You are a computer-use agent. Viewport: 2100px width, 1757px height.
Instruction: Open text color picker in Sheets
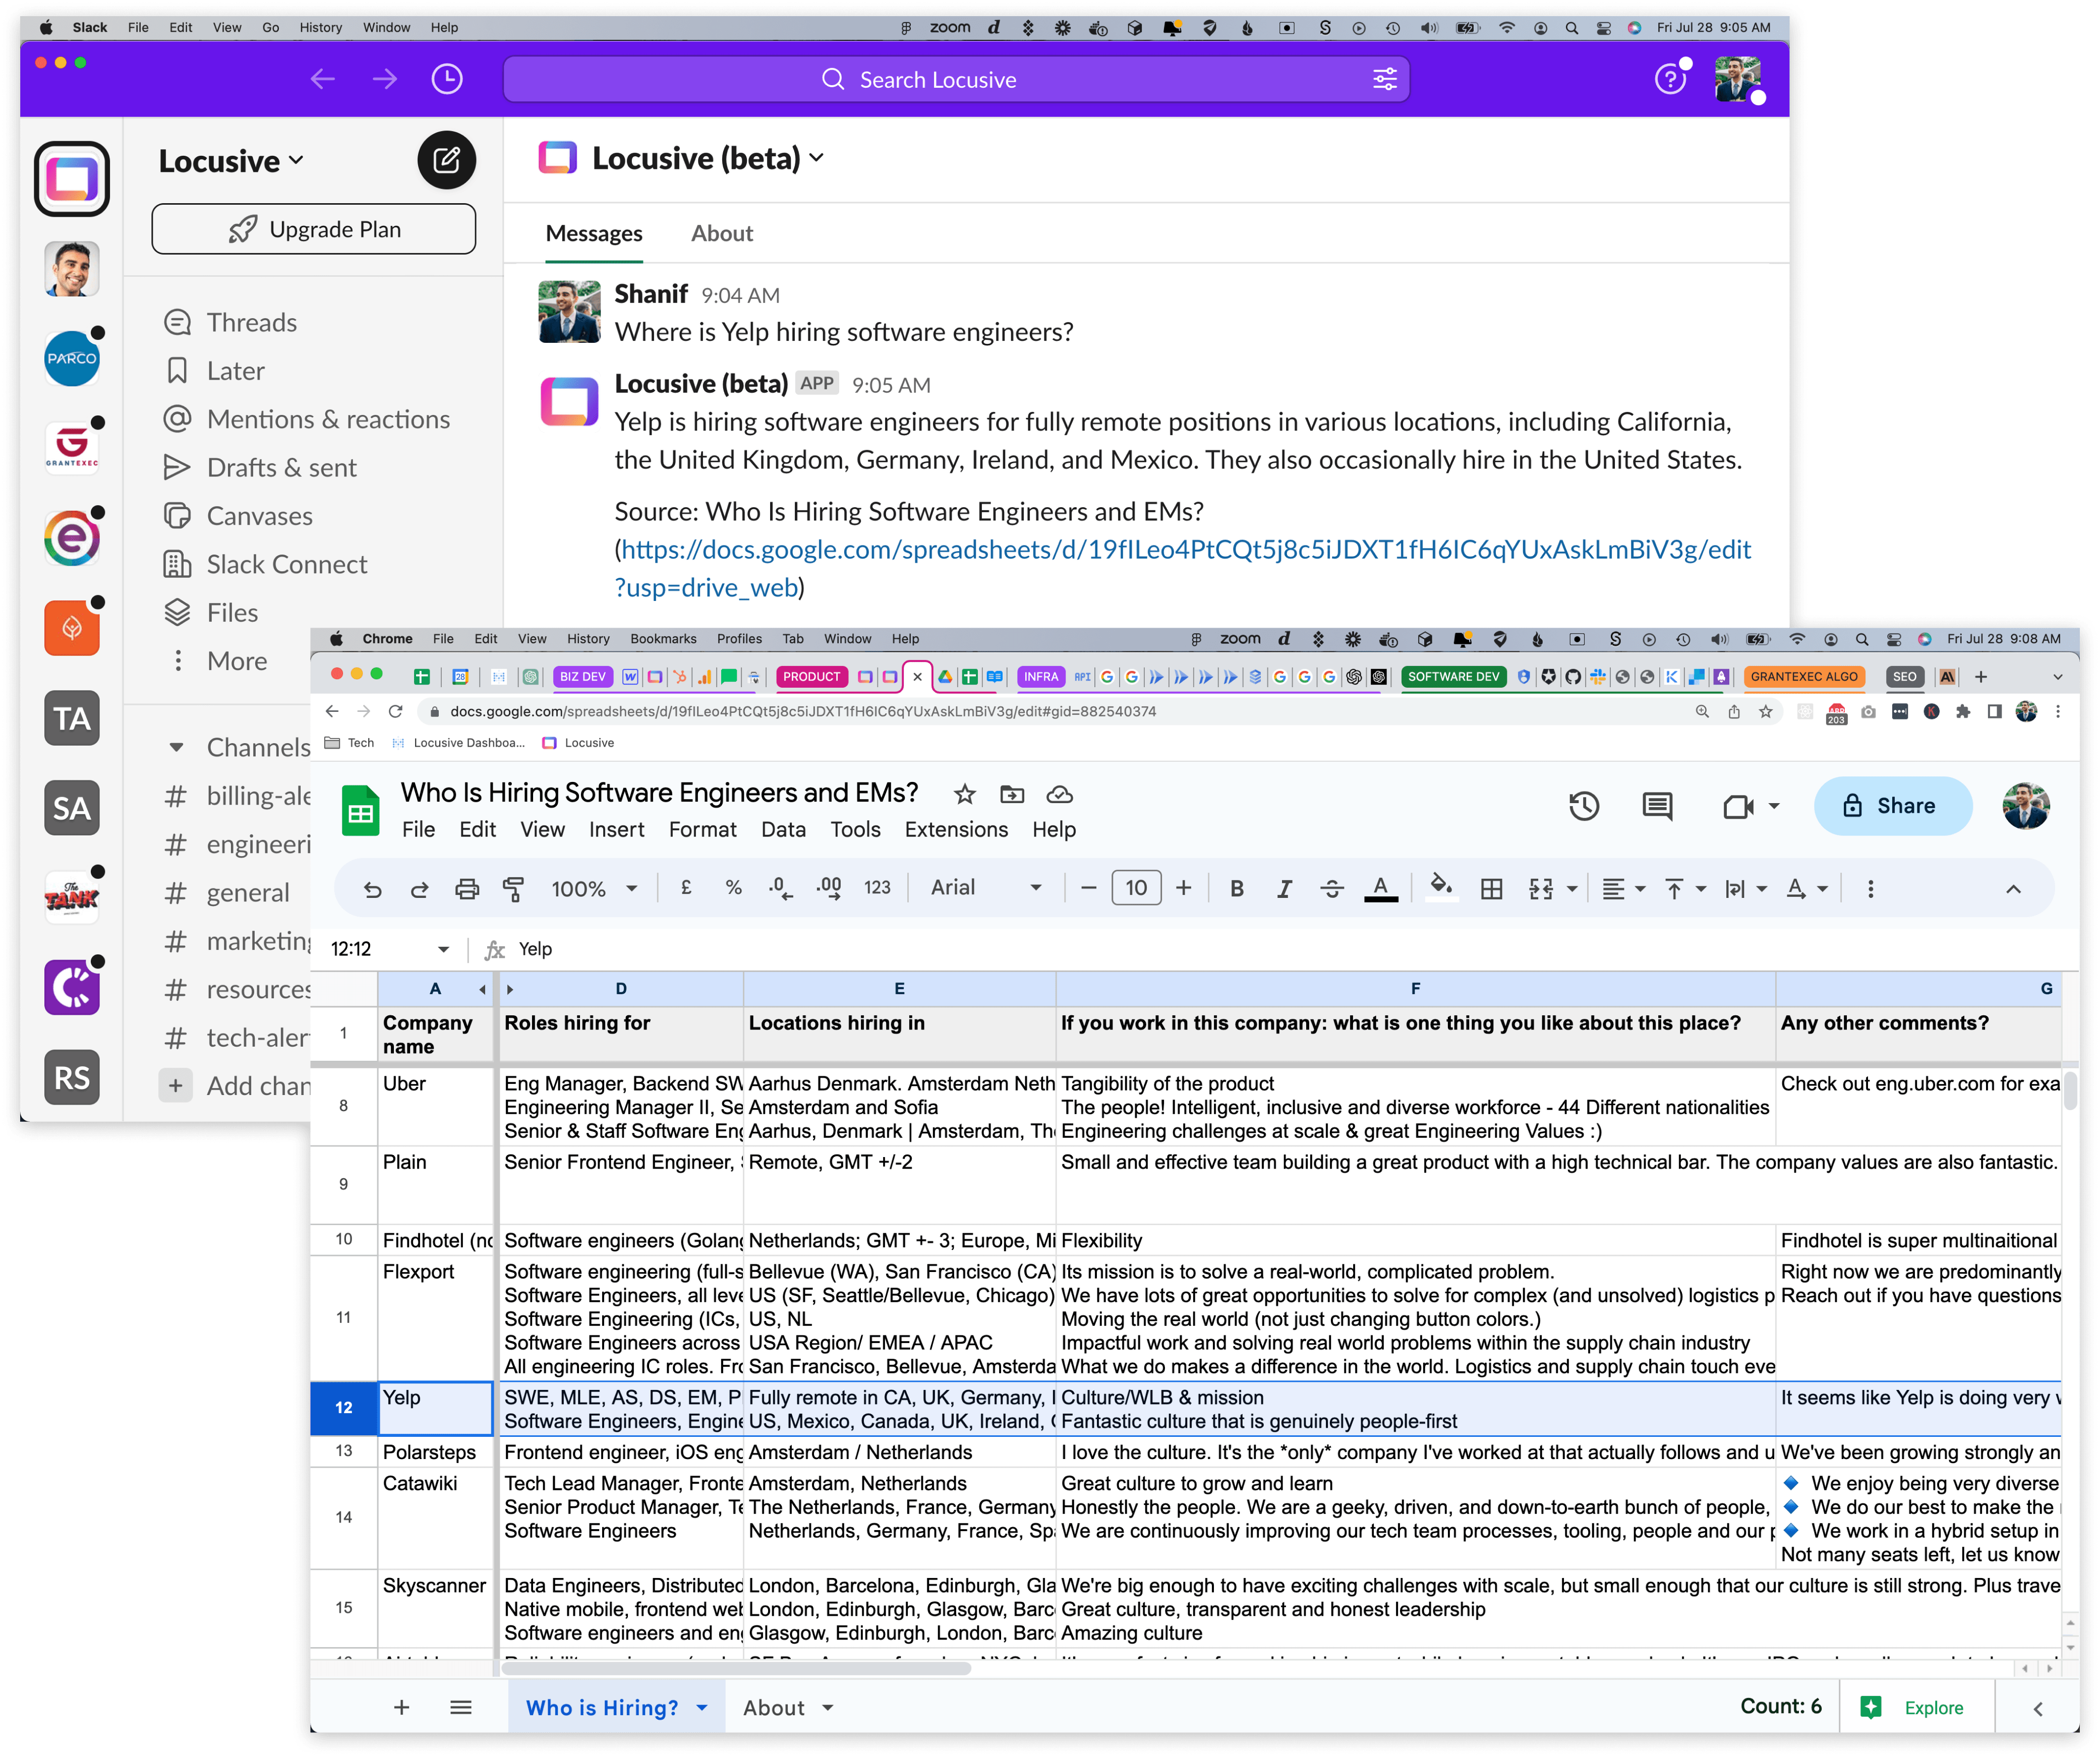pos(1381,887)
